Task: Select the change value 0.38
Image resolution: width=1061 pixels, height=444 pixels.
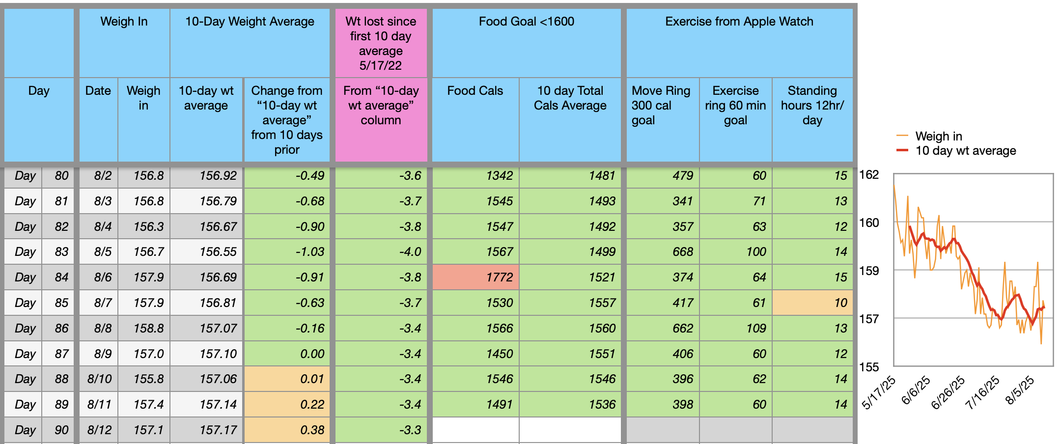Action: pyautogui.click(x=287, y=430)
